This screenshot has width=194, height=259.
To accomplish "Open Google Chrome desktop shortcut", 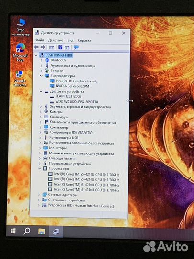I will pos(20,78).
